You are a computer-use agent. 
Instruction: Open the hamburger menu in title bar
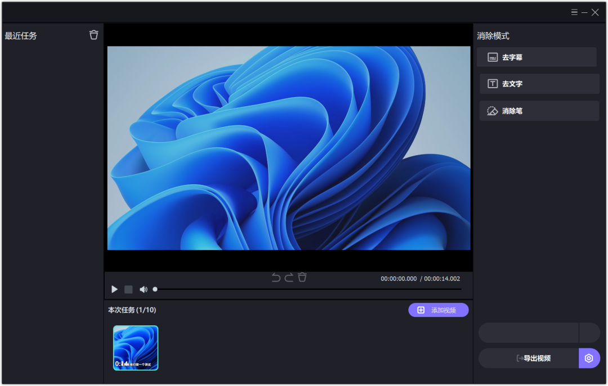[x=574, y=12]
